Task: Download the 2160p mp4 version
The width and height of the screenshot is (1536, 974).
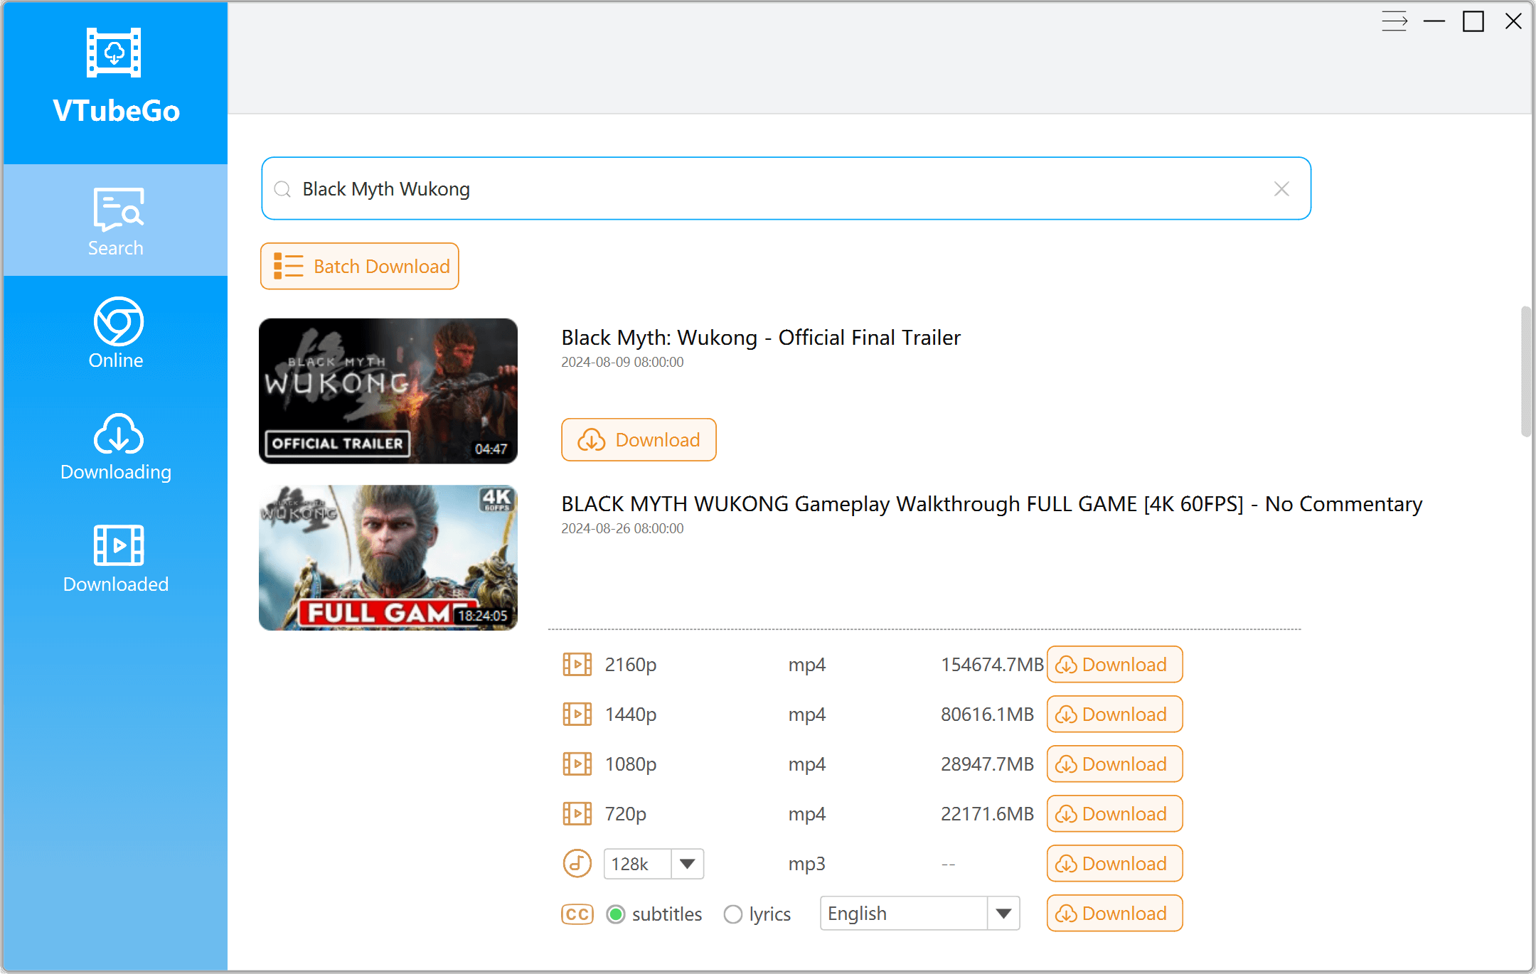Action: click(1114, 664)
